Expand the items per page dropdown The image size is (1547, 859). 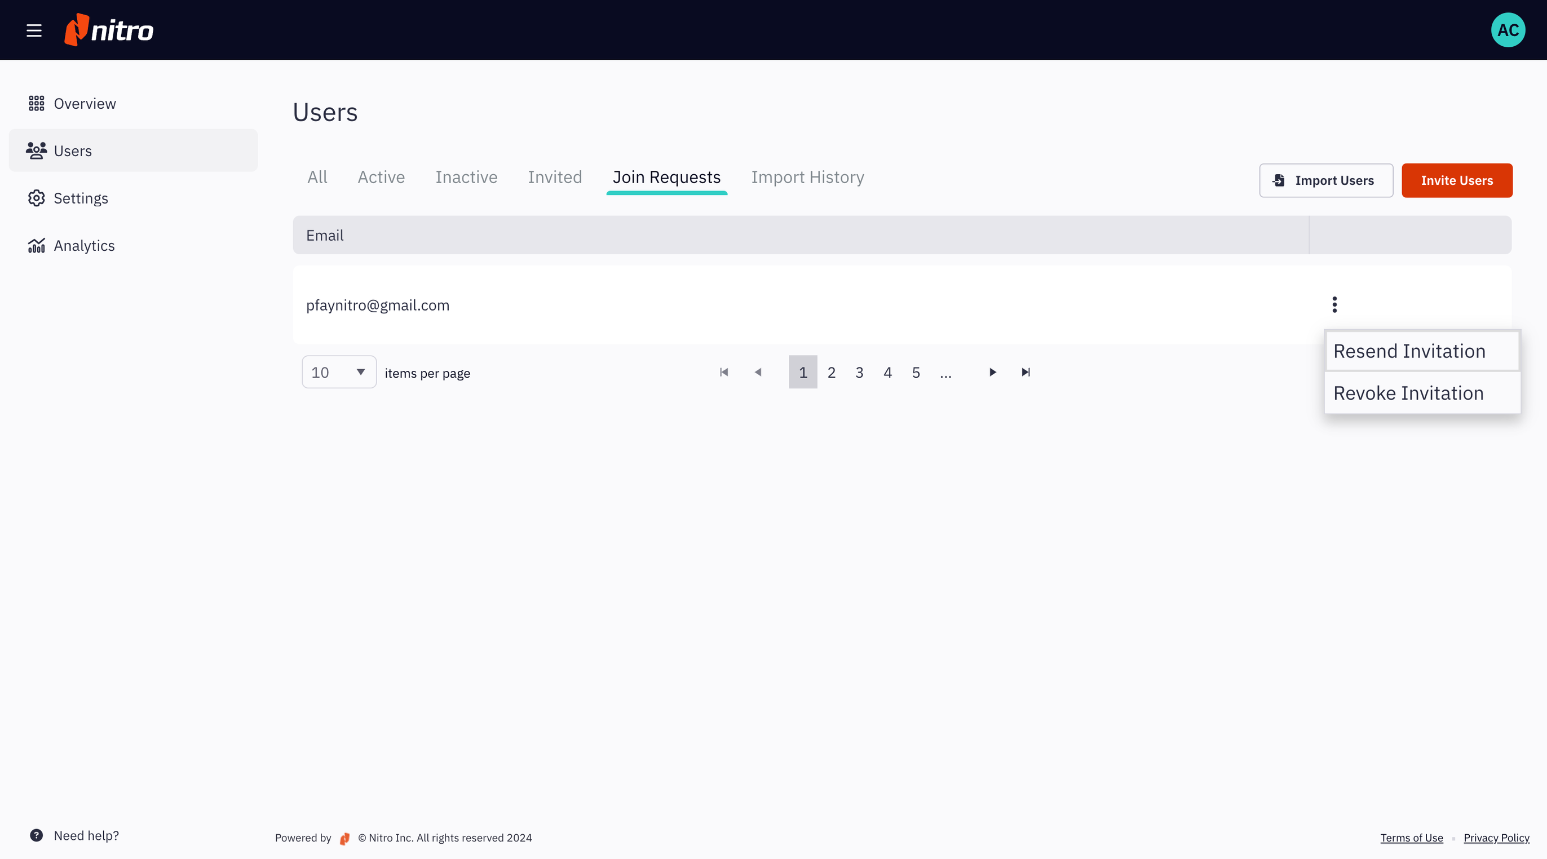pyautogui.click(x=339, y=372)
